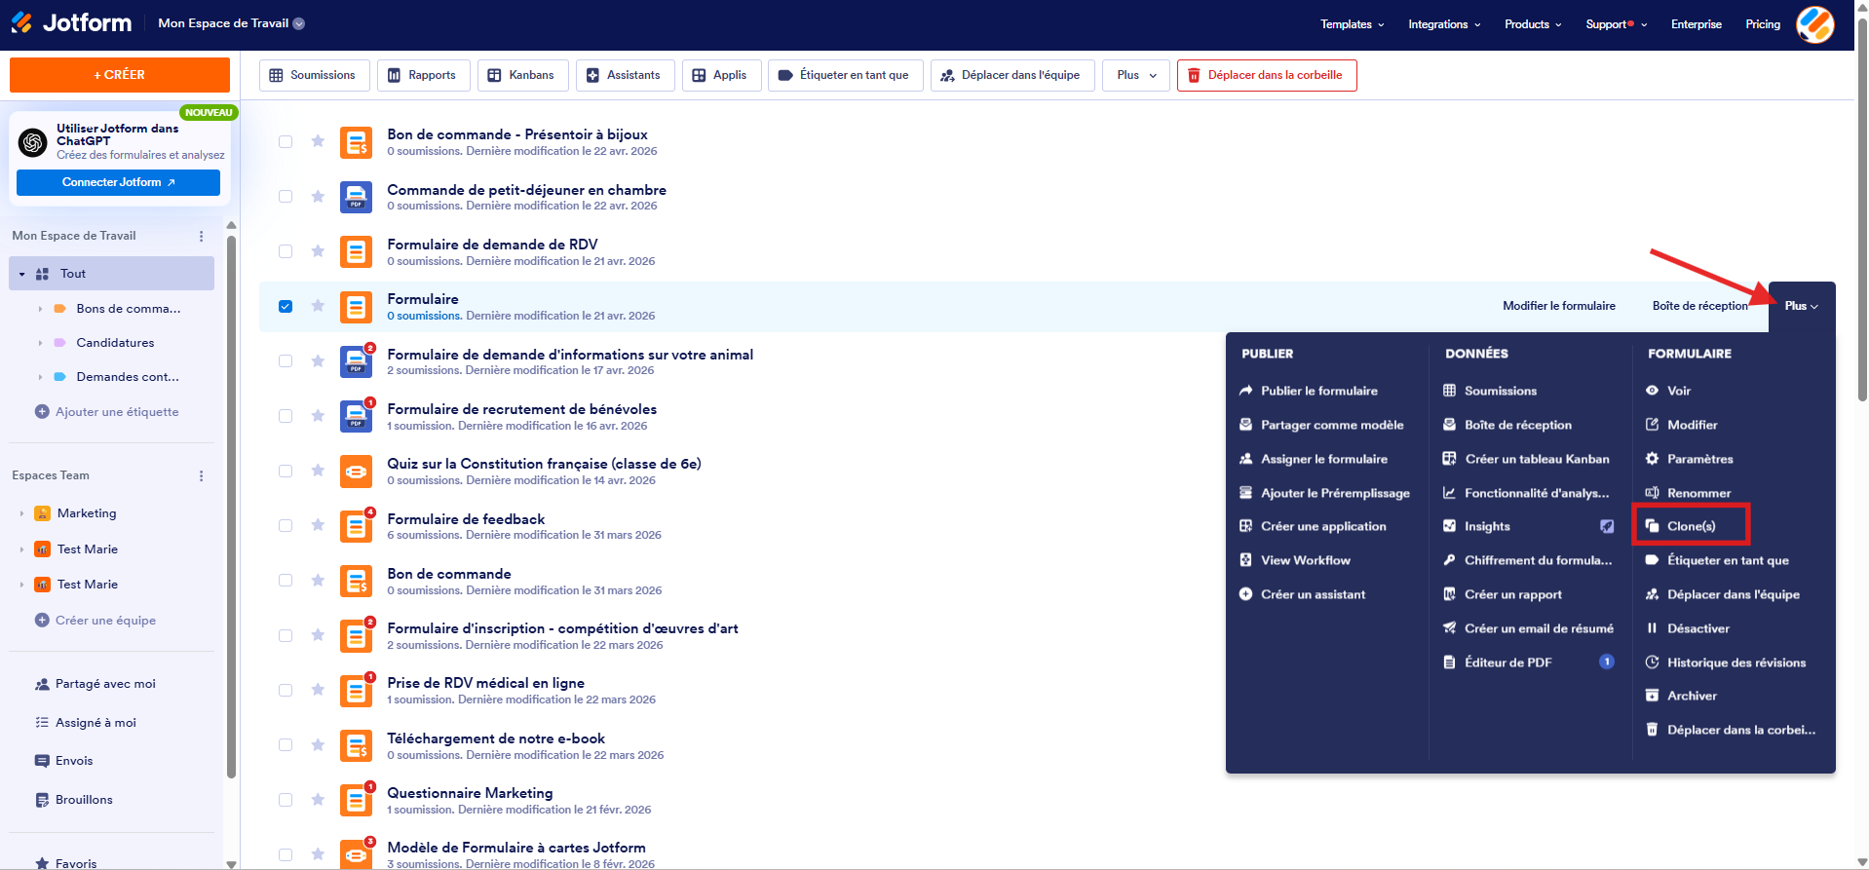Open Soumissions from the top toolbar
Screen dimensions: 1869x870
(x=313, y=75)
